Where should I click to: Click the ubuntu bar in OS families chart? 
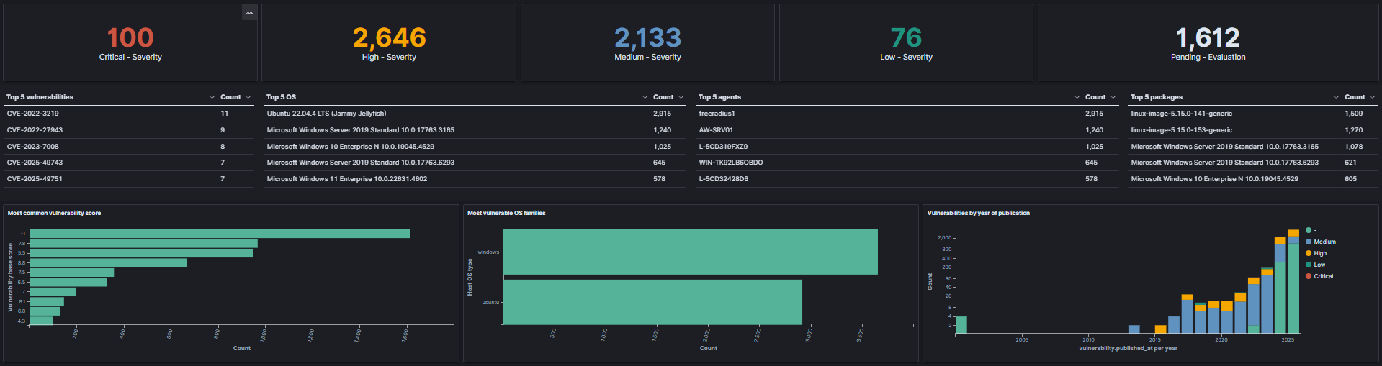(x=652, y=301)
